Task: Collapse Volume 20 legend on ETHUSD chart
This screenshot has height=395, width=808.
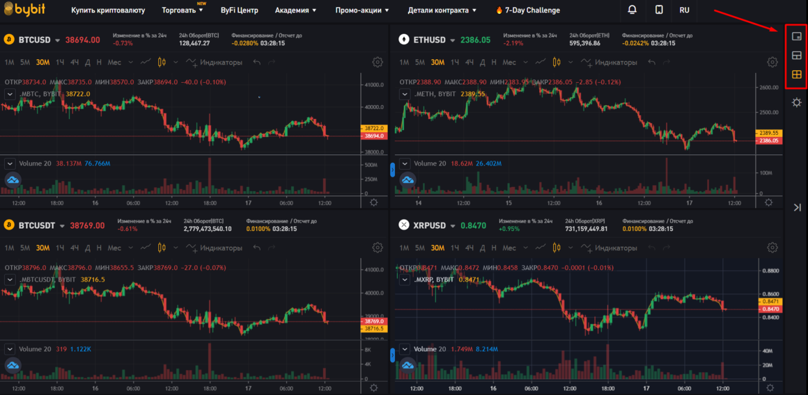Action: point(405,163)
